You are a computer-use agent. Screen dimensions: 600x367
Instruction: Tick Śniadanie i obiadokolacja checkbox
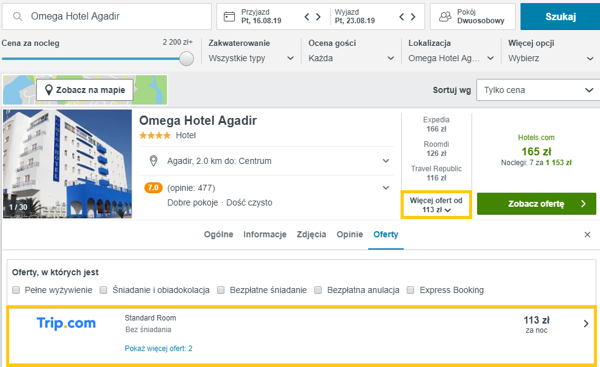103,290
